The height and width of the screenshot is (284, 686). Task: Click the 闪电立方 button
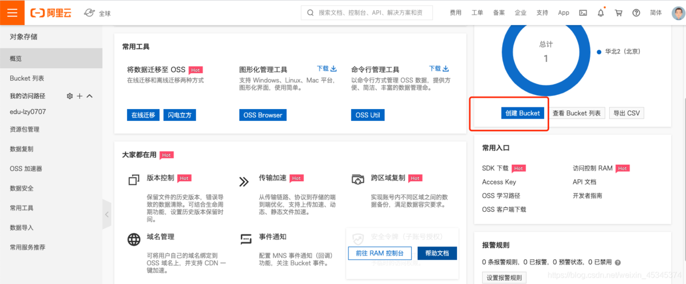179,115
